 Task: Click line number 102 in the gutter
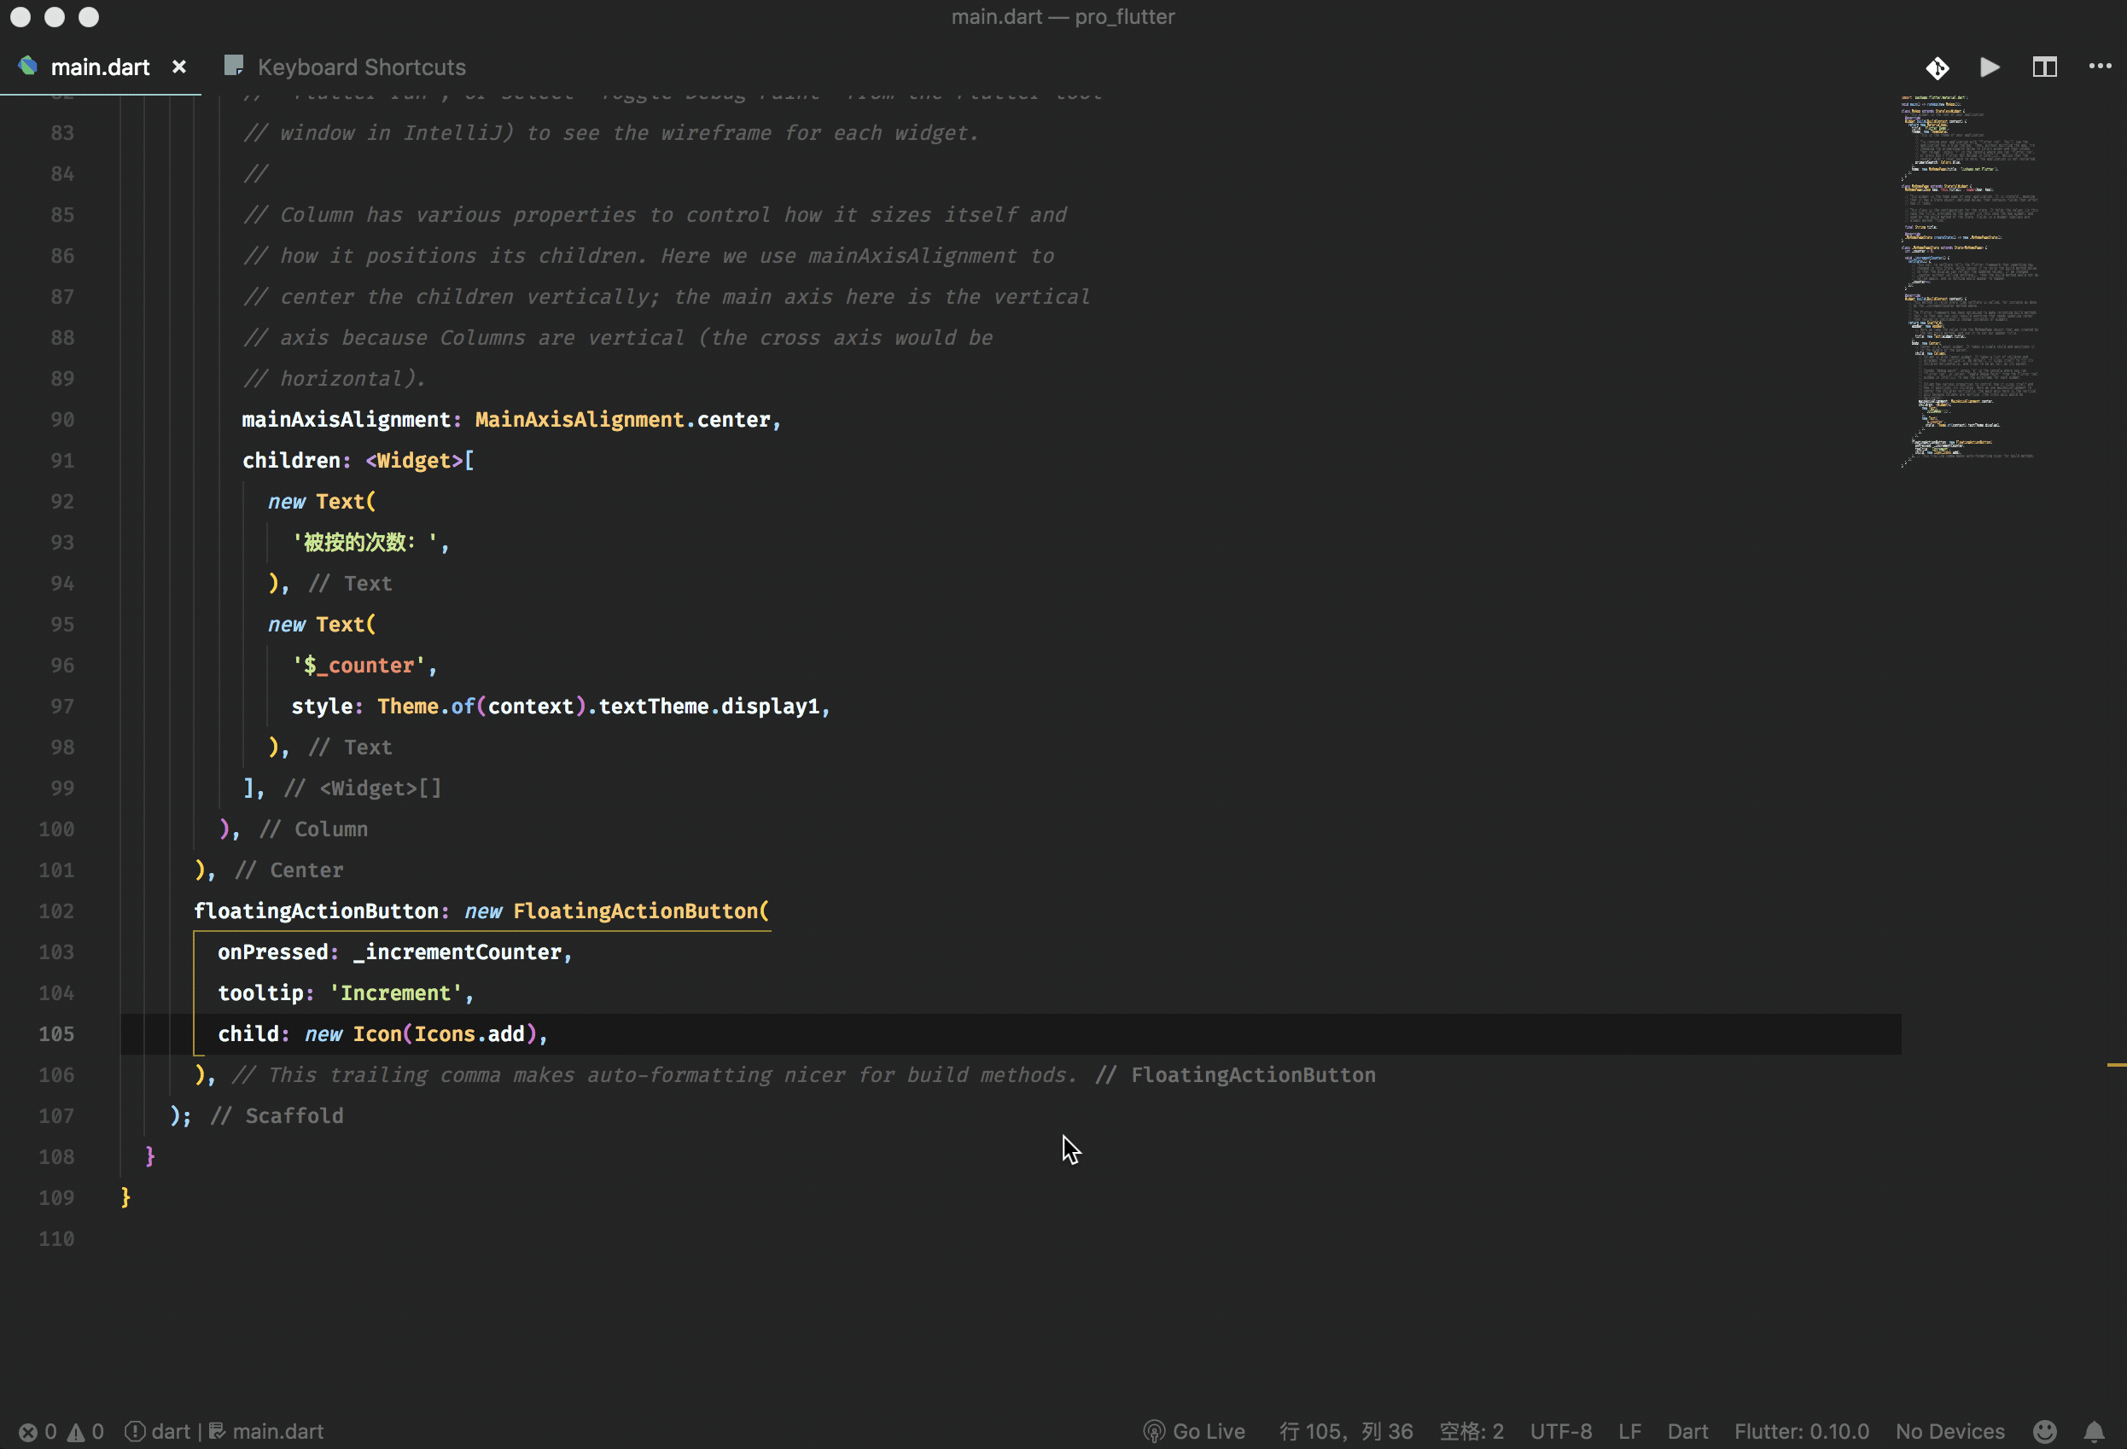pos(56,911)
